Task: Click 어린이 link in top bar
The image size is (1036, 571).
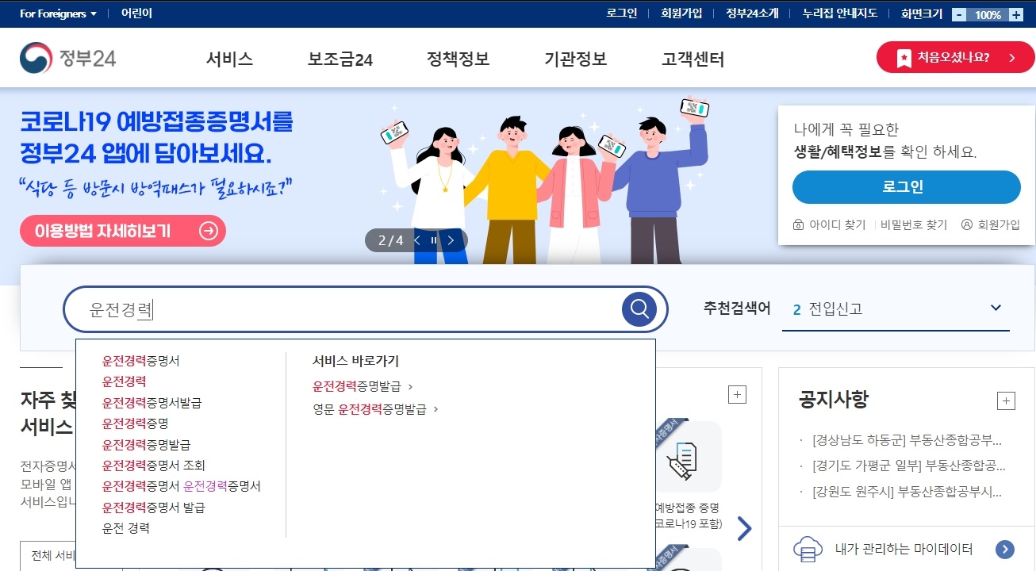Action: [136, 13]
